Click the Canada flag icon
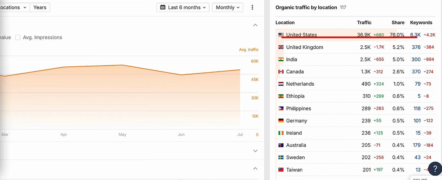Screen dimensions: 442x180 point(281,72)
